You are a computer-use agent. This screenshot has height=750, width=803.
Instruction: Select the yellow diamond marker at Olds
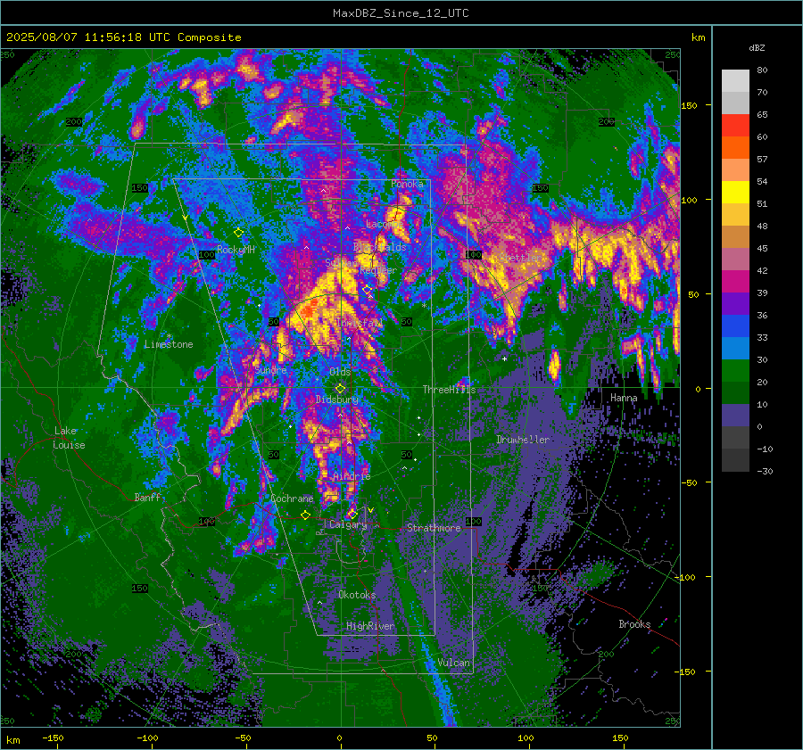click(340, 389)
